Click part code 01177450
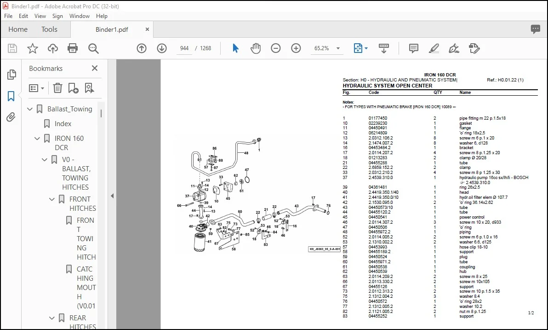The image size is (548, 330). pyautogui.click(x=378, y=118)
